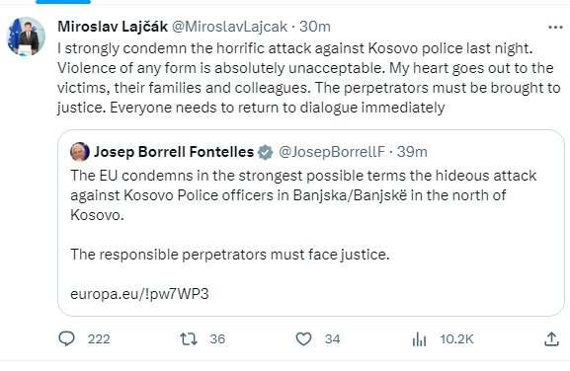Open the quoted tweet about Banjska attack
This screenshot has height=371, width=570.
click(x=311, y=223)
